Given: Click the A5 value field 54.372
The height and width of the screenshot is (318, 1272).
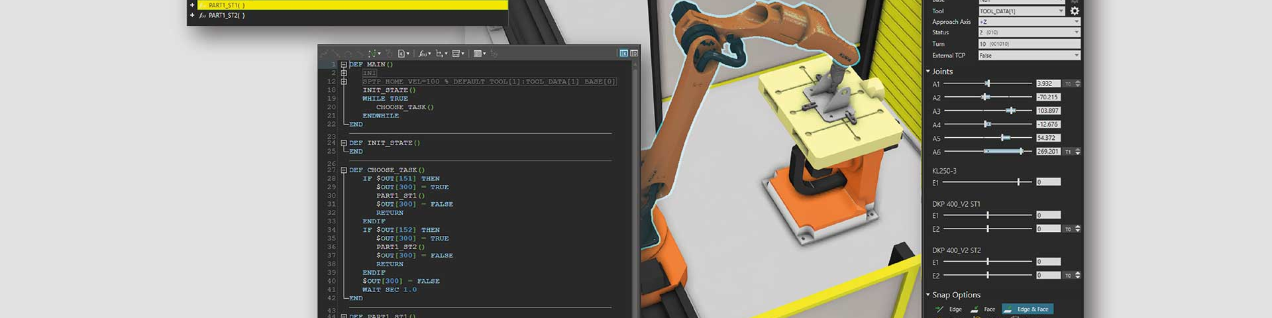Looking at the screenshot, I should [x=1048, y=138].
